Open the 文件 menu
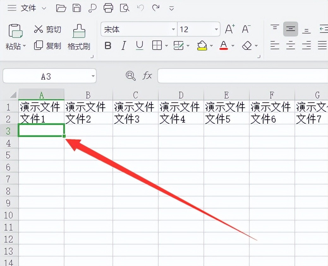Viewport: 328px width, 266px height. point(28,8)
